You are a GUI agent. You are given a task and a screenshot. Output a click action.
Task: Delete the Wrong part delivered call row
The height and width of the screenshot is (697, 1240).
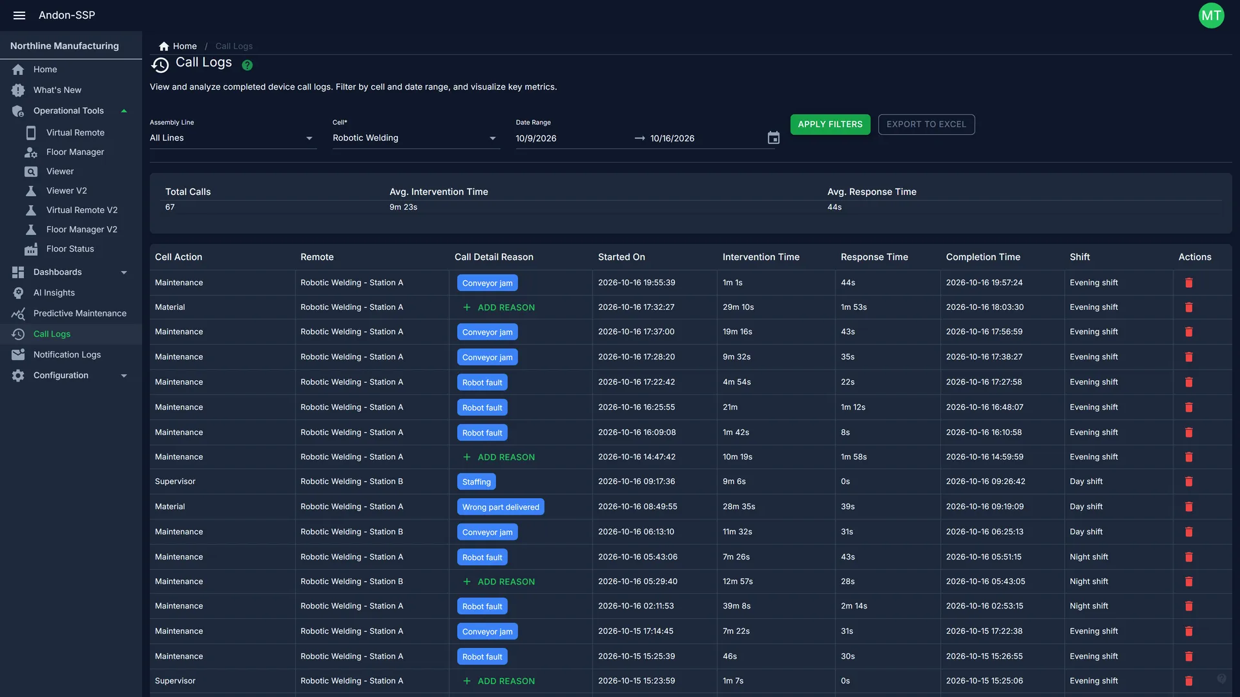pos(1188,507)
